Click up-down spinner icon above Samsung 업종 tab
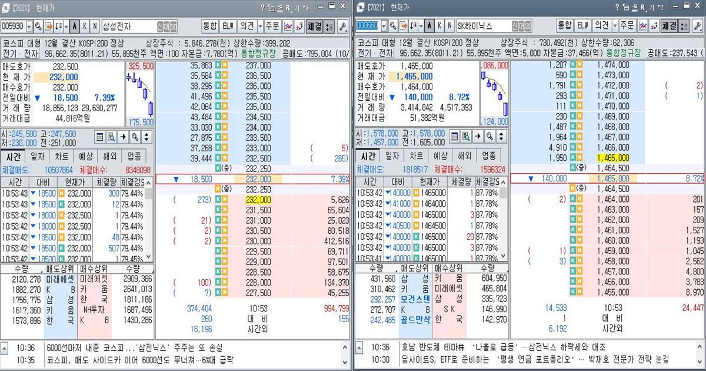Screen dimensions: 706x371 (x=146, y=137)
